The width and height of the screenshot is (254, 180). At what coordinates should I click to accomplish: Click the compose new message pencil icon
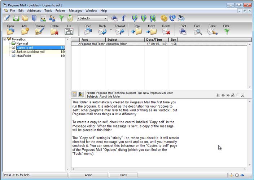pyautogui.click(x=7, y=18)
